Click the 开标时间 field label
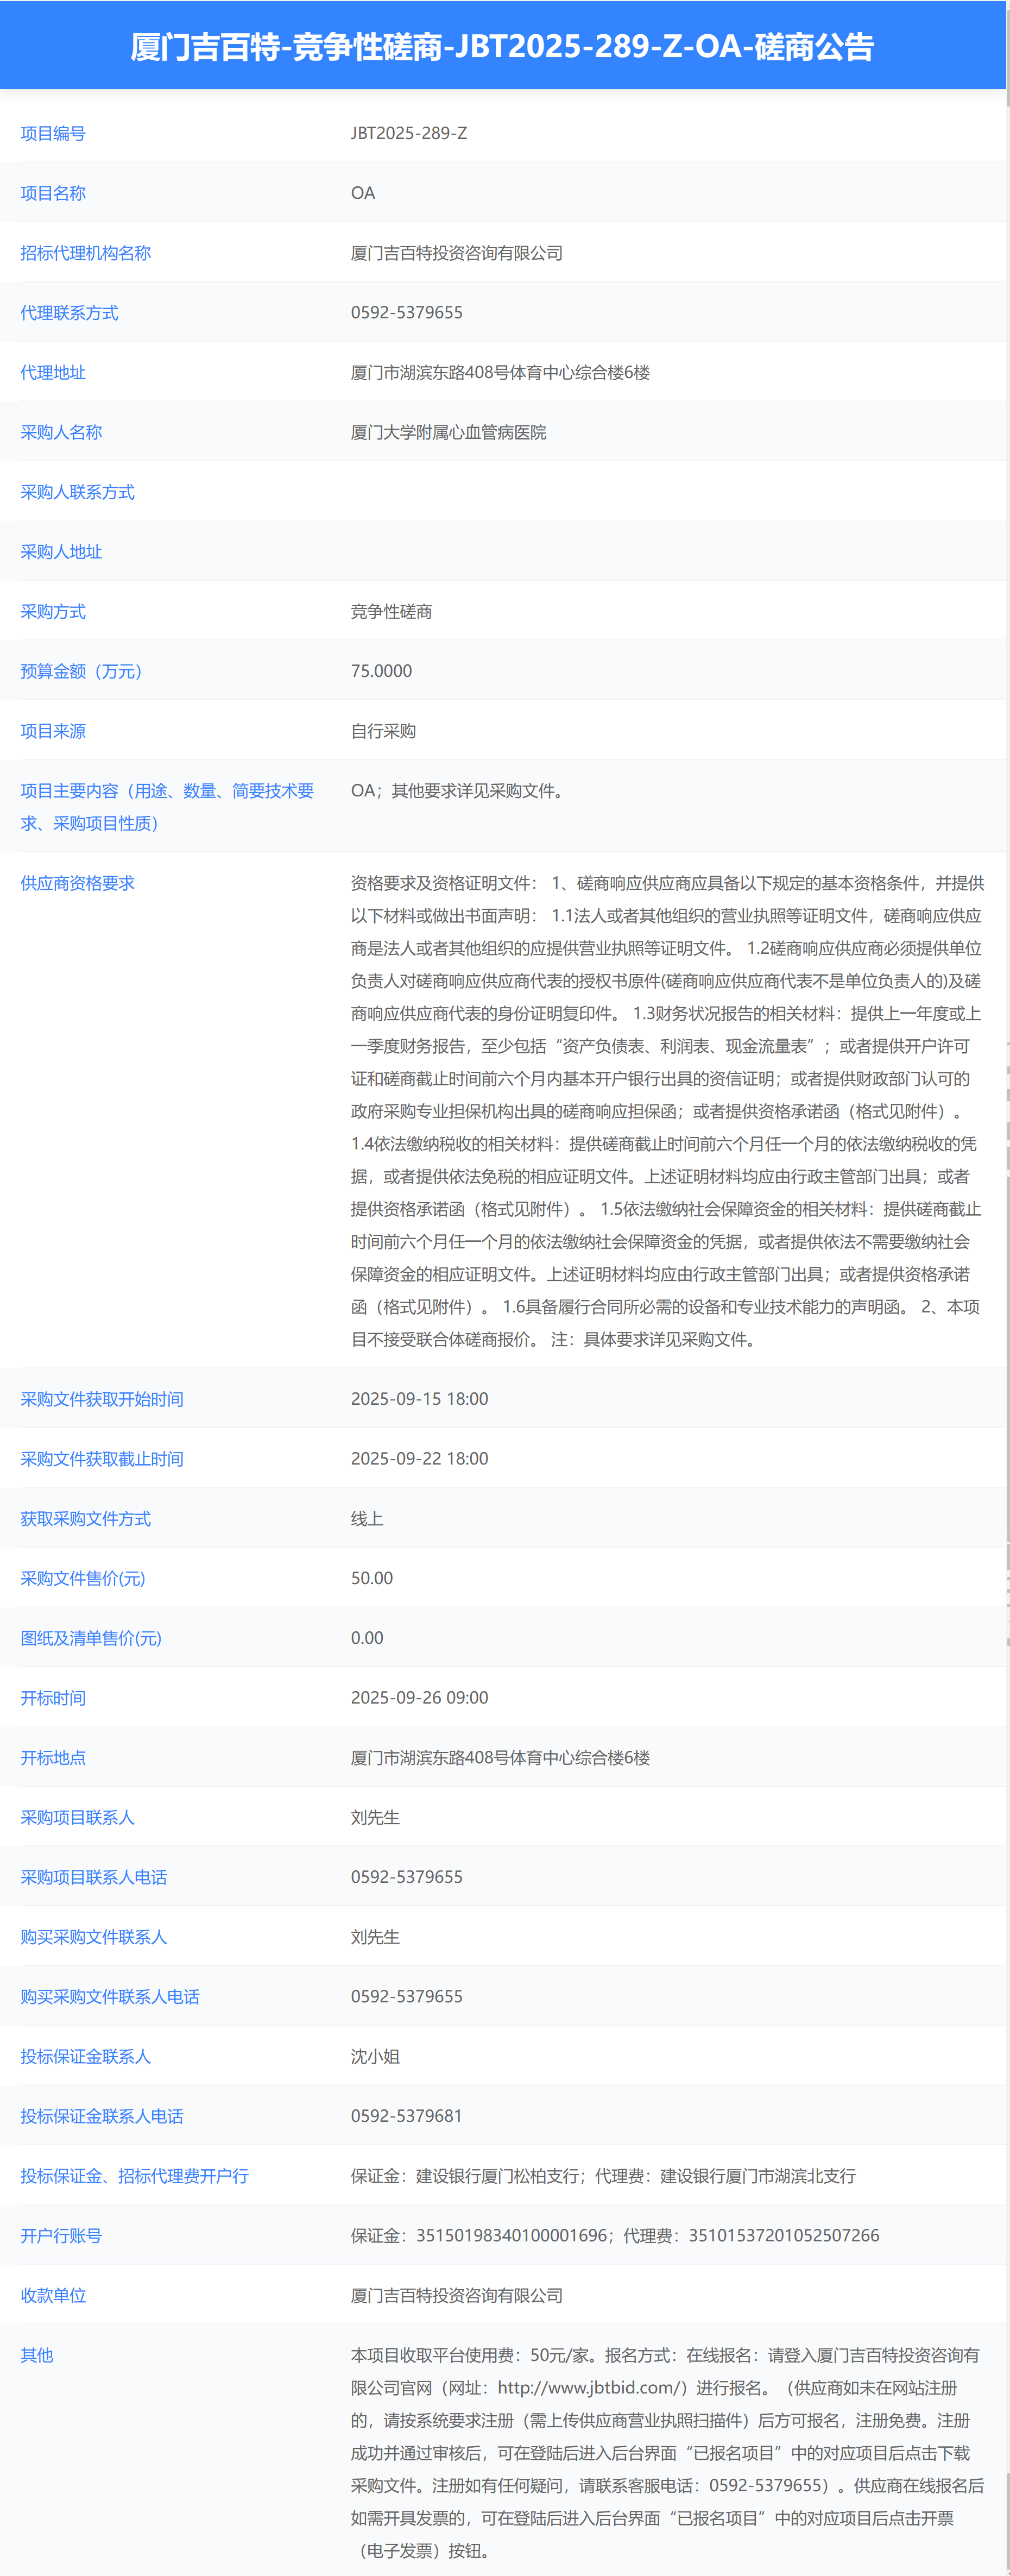This screenshot has width=1010, height=2576. [x=53, y=1697]
